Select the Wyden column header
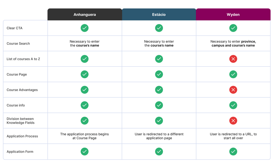 click(233, 14)
